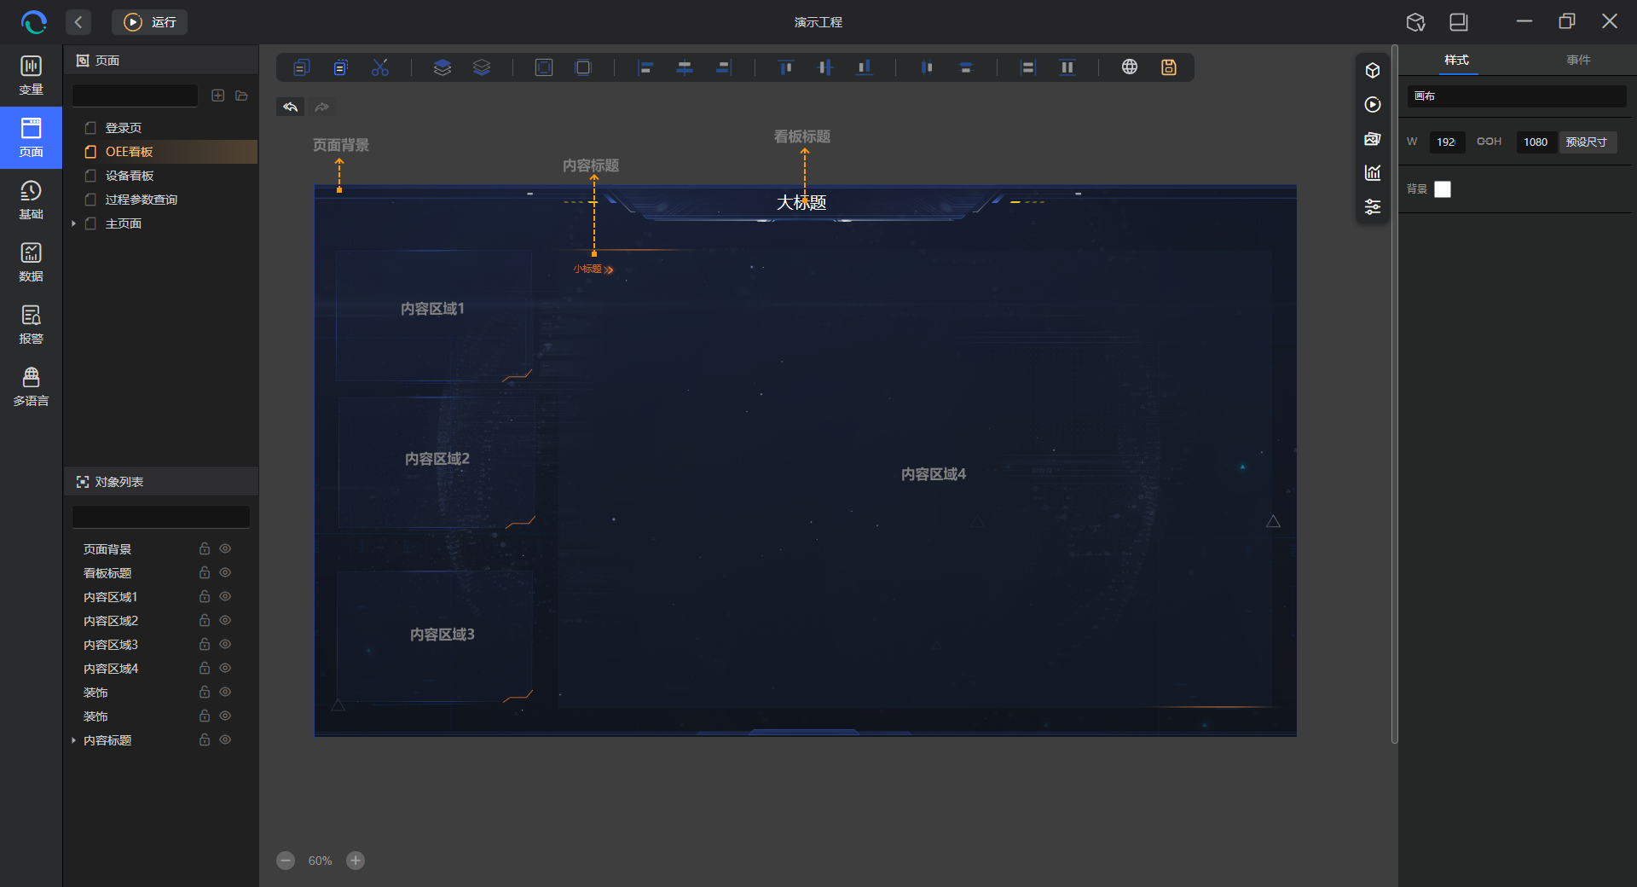Click the redo arrow

(321, 107)
